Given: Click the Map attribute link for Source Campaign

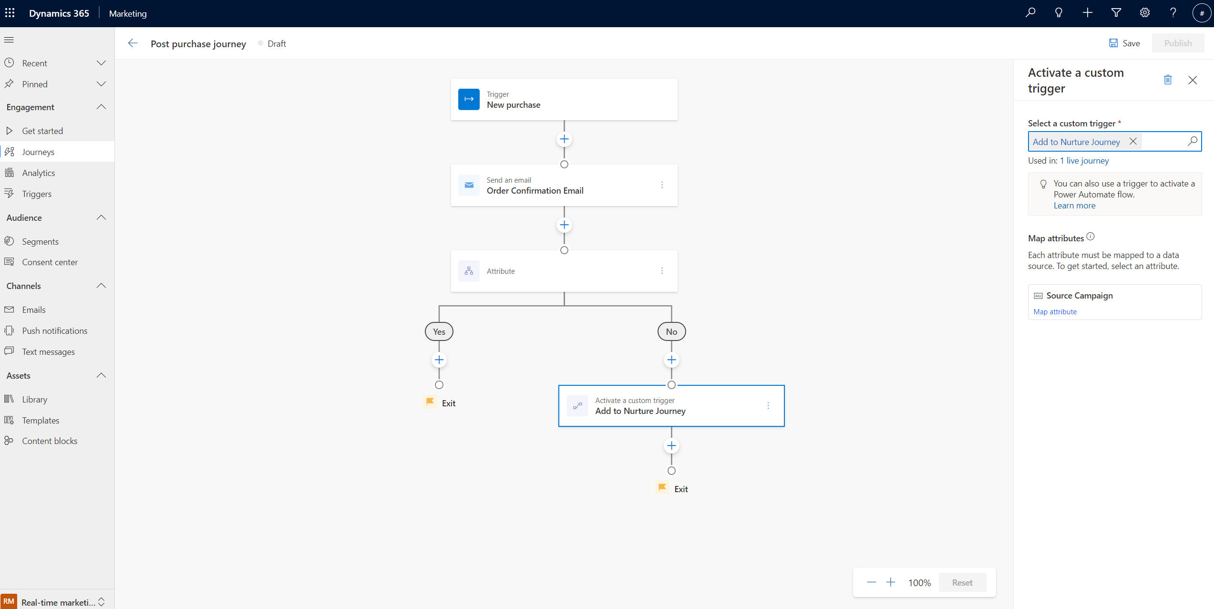Looking at the screenshot, I should [1054, 311].
